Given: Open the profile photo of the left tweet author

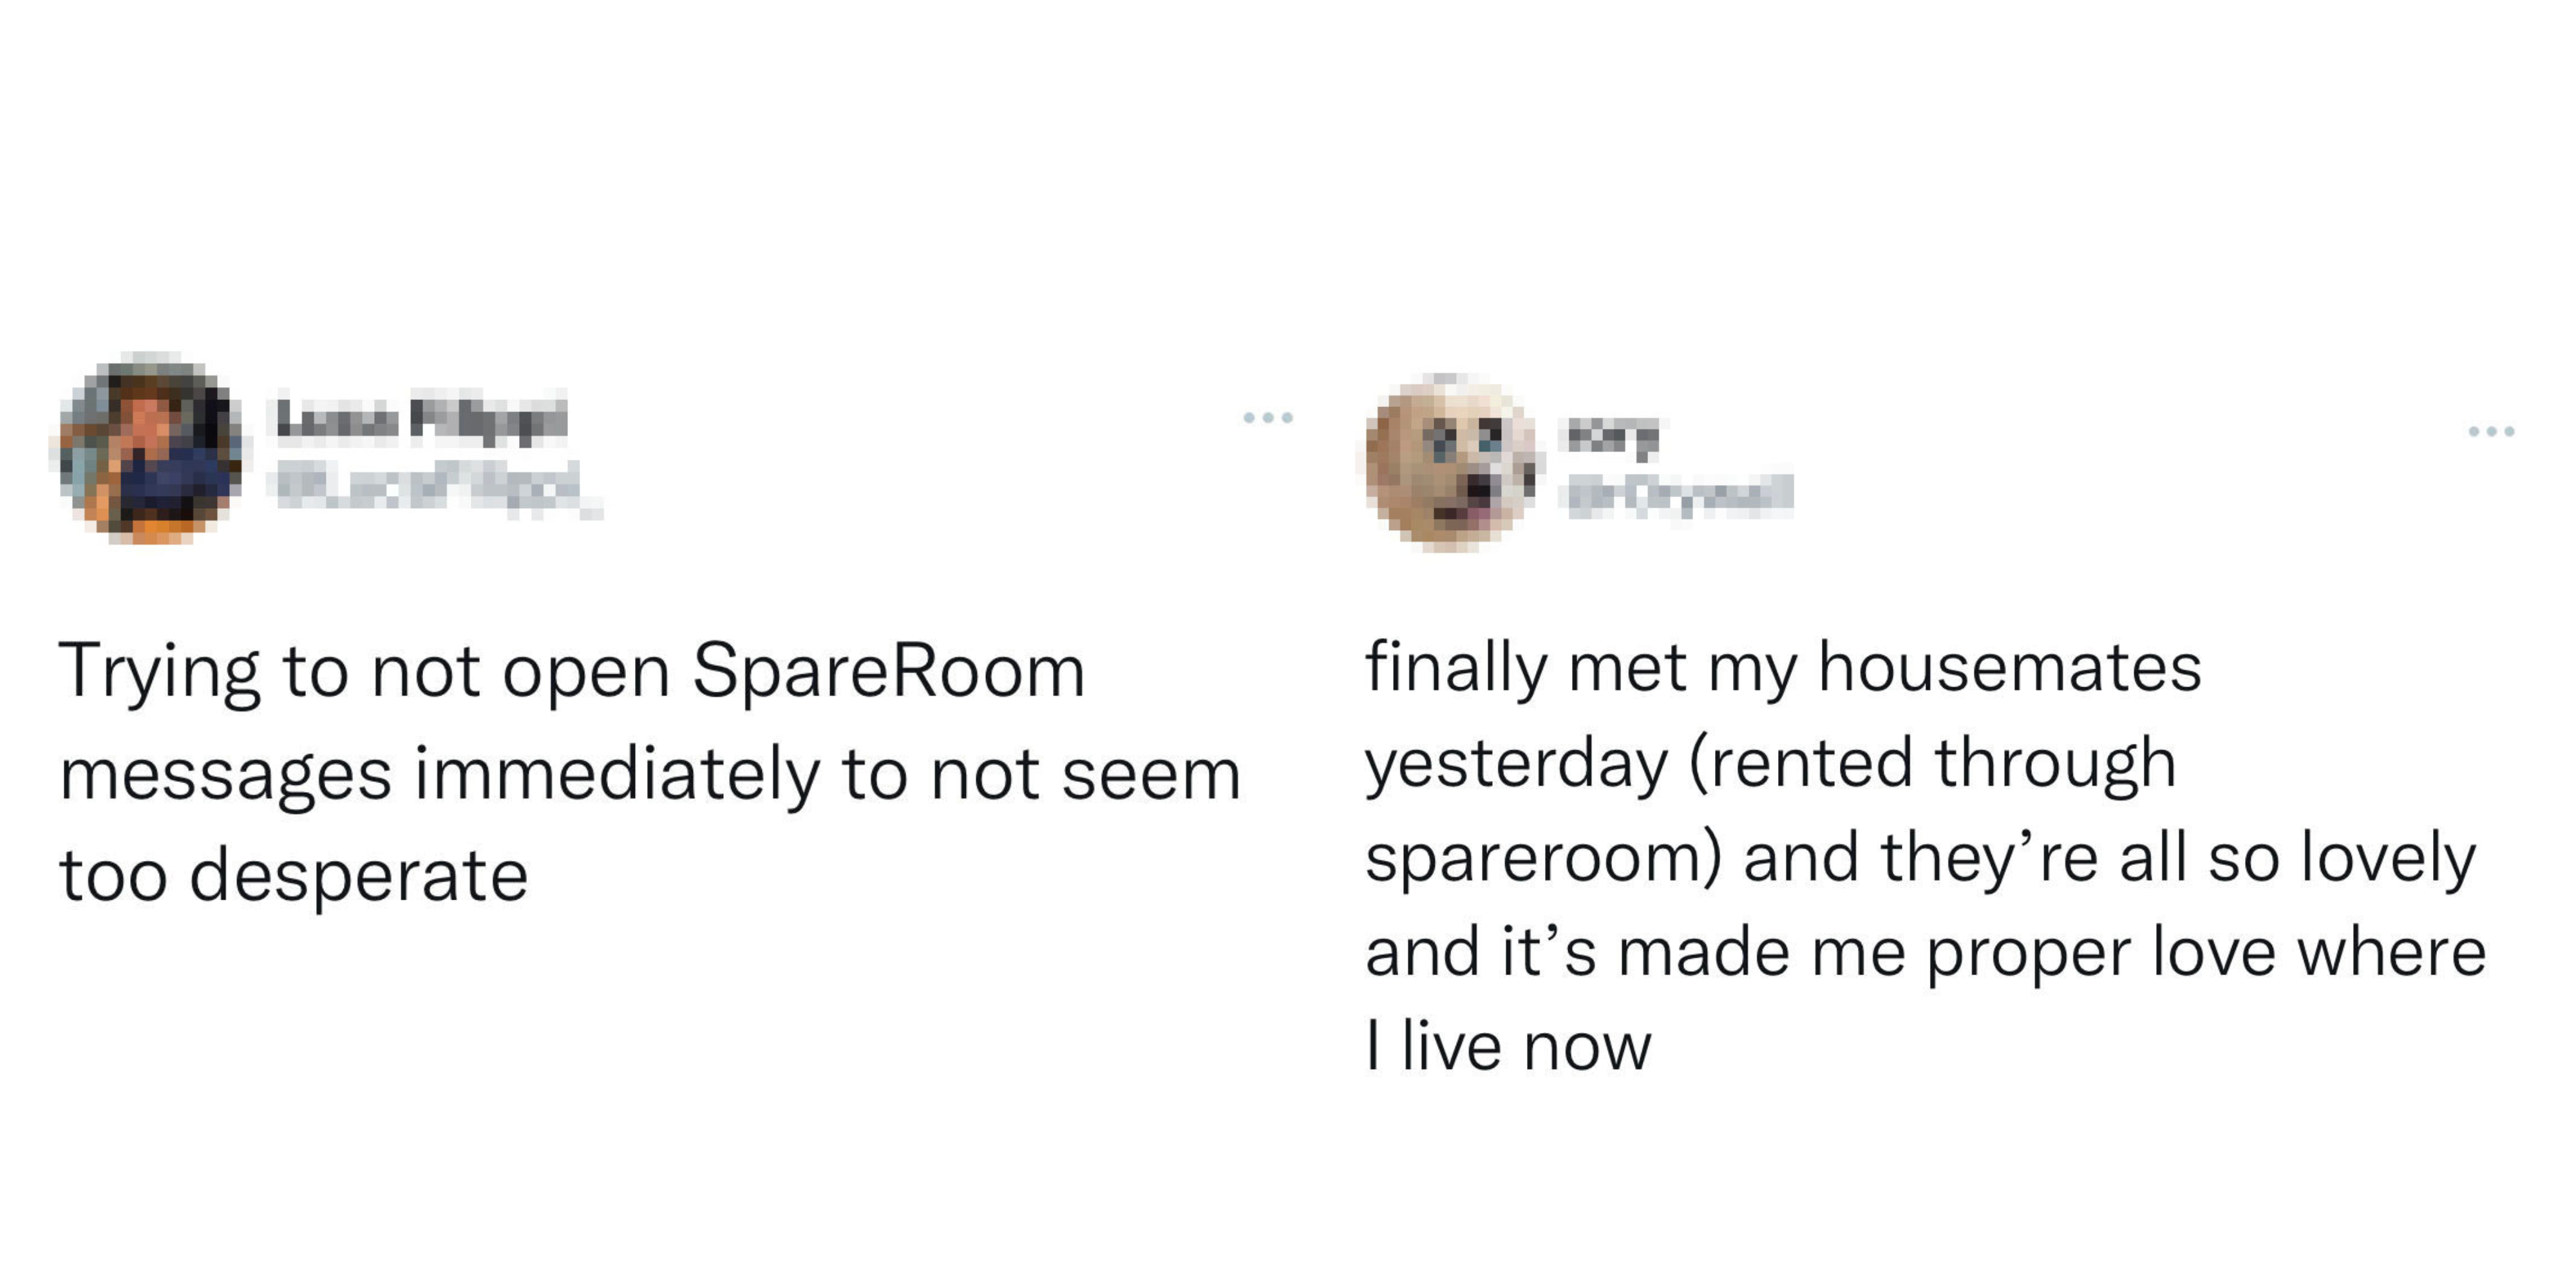Looking at the screenshot, I should click(150, 449).
